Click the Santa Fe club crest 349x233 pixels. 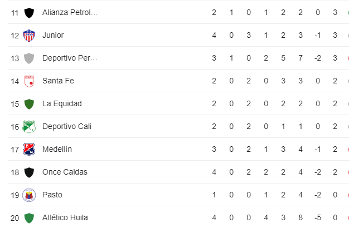tap(29, 81)
